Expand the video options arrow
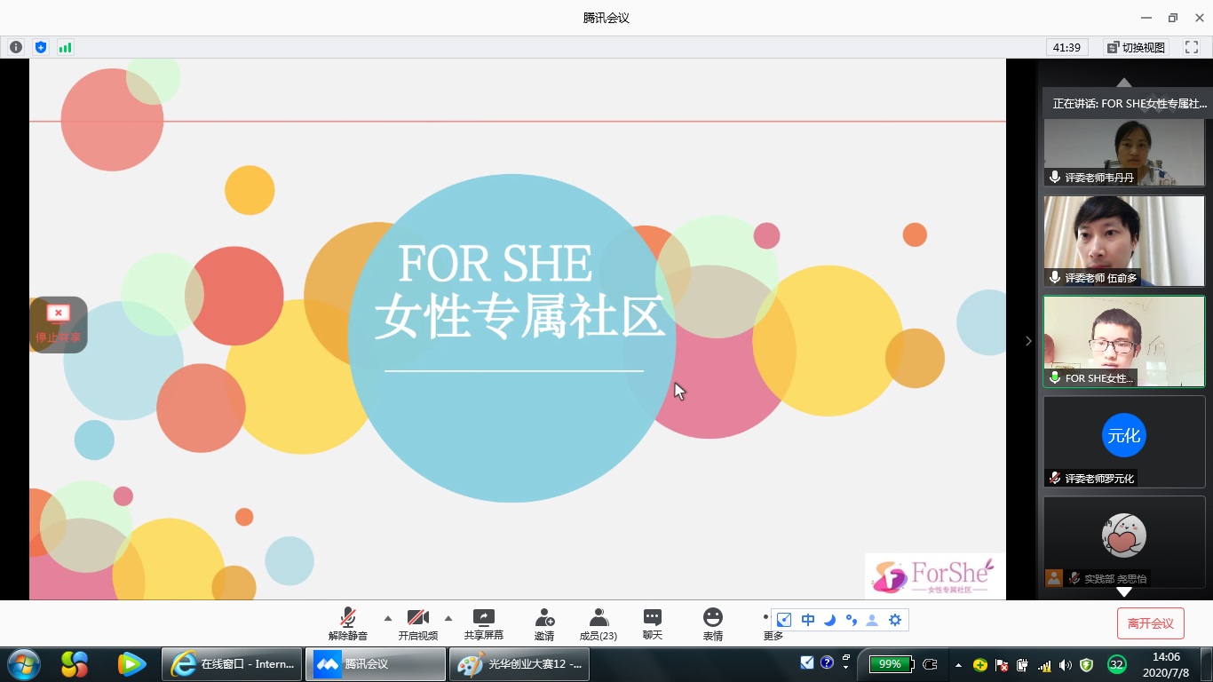Image resolution: width=1213 pixels, height=682 pixels. (448, 618)
